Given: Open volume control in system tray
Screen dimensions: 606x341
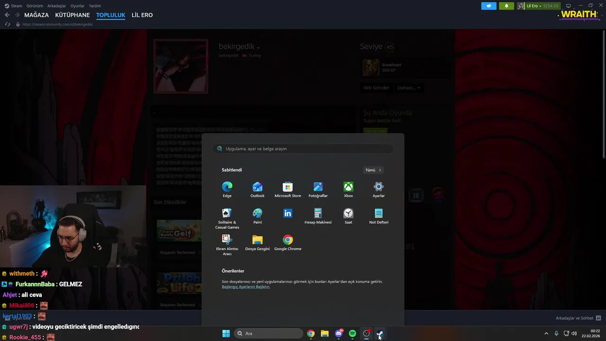Looking at the screenshot, I should (x=574, y=333).
